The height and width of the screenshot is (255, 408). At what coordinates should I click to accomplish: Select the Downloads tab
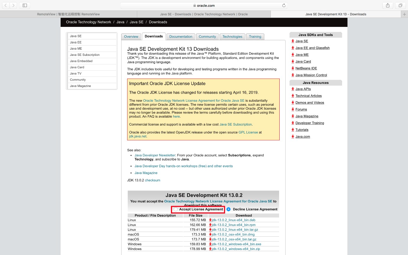tap(154, 36)
